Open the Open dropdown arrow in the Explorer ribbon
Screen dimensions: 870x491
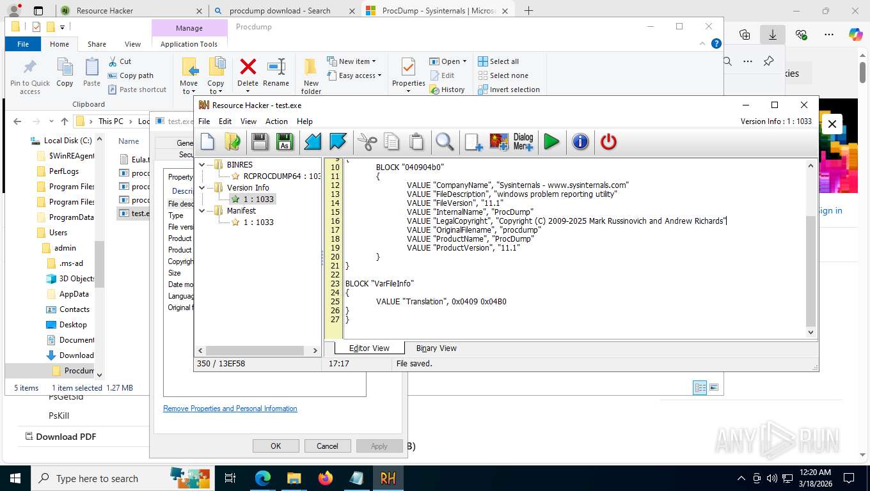click(x=464, y=61)
